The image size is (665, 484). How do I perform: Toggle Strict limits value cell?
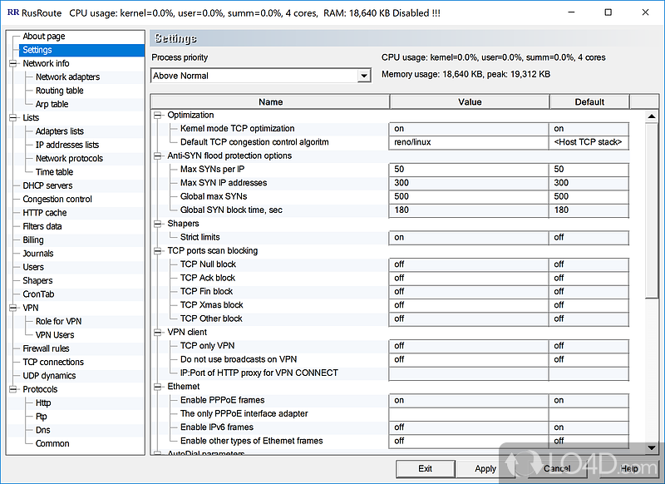coord(469,238)
